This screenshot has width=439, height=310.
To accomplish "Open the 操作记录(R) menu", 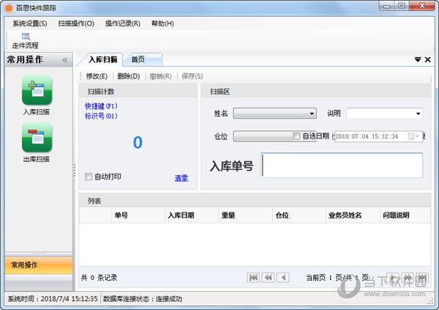I will 123,23.
